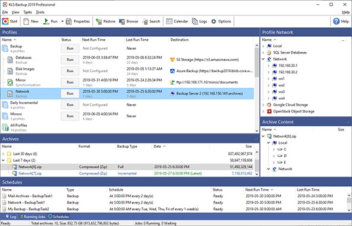The height and width of the screenshot is (226, 352).
Task: Run the Mirror synchronization profile
Action: click(70, 82)
